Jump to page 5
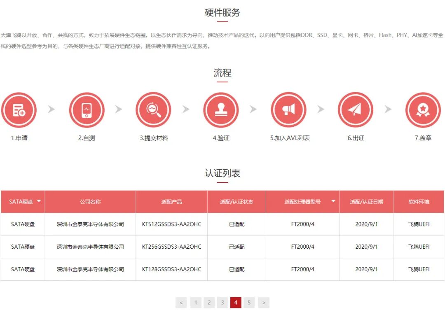This screenshot has height=317, width=445. point(249,302)
